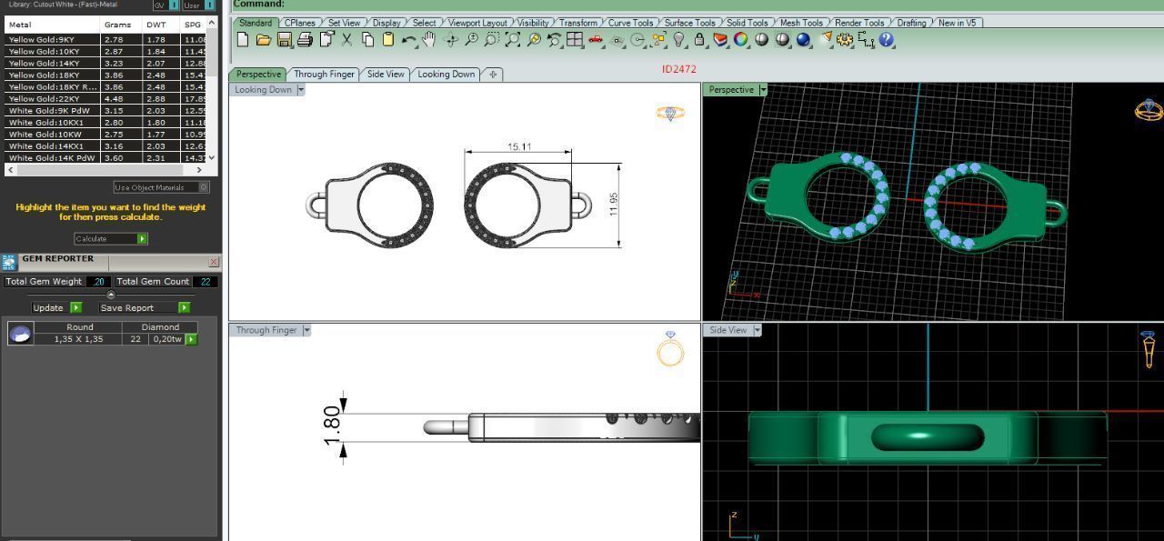This screenshot has width=1164, height=541.
Task: Toggle the GV library button
Action: pos(165,5)
